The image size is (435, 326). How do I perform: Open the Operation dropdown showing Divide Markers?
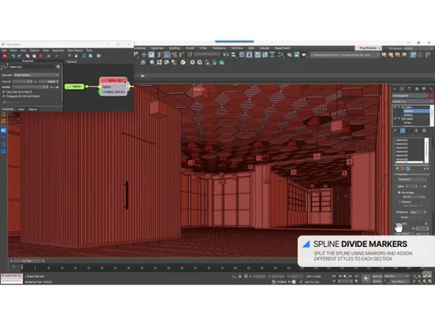(x=37, y=75)
